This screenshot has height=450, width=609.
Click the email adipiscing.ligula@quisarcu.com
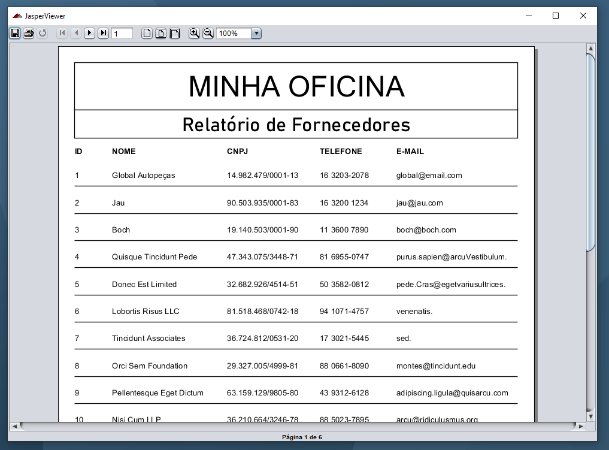pyautogui.click(x=452, y=393)
